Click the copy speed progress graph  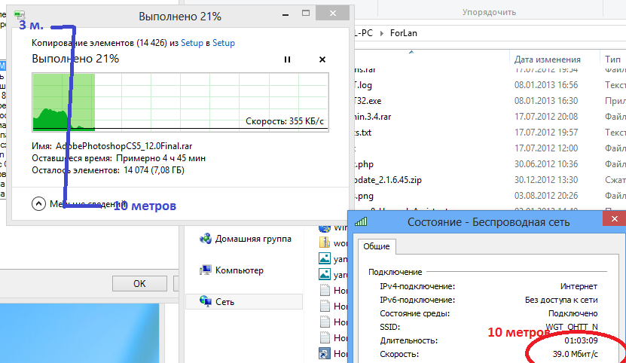pyautogui.click(x=181, y=102)
